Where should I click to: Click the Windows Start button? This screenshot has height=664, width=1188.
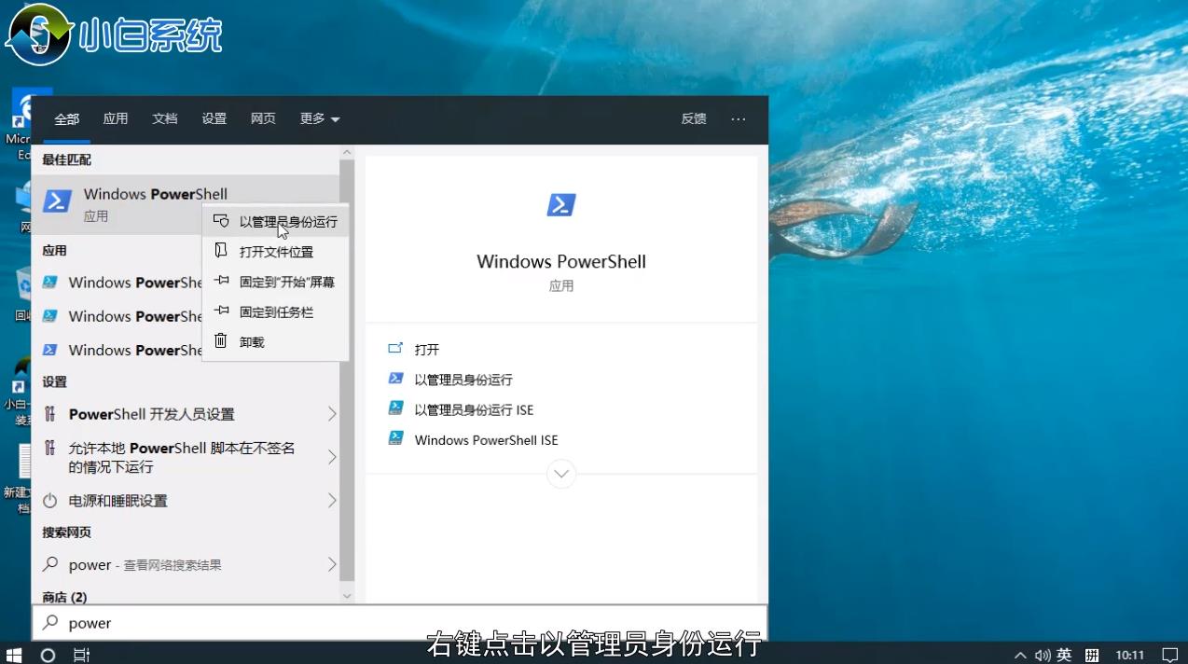[x=15, y=655]
